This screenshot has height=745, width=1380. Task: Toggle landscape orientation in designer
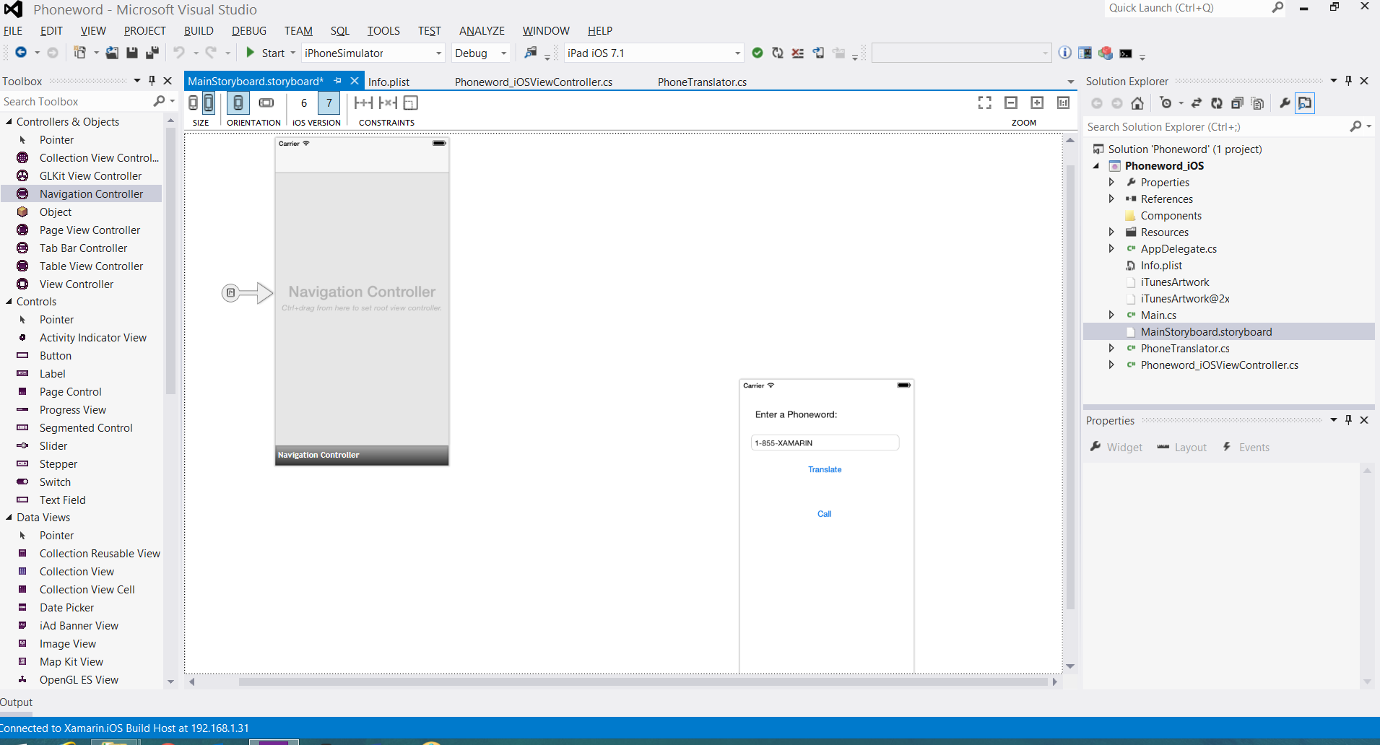266,103
